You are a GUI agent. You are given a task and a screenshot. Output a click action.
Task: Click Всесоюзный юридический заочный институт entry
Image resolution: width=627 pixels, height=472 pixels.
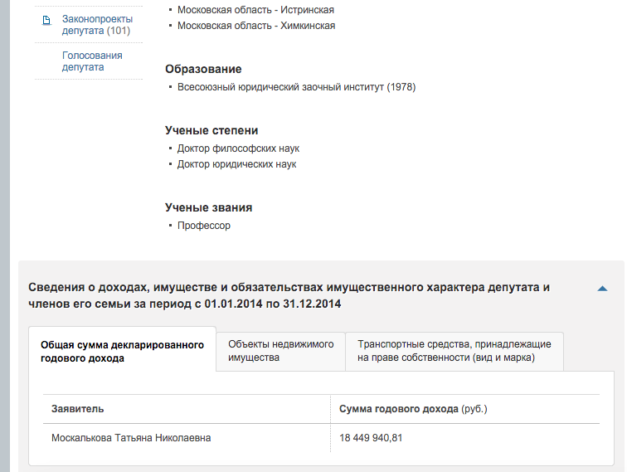(296, 87)
